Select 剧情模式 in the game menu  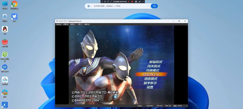pyautogui.click(x=156, y=62)
